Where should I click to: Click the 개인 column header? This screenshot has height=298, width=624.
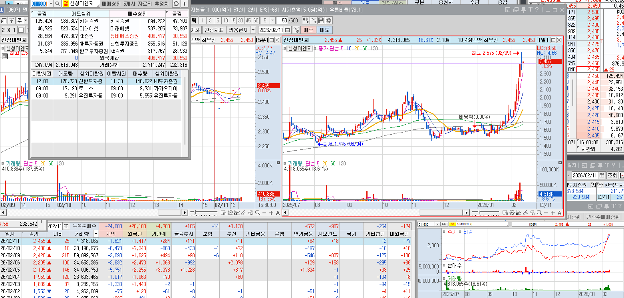pyautogui.click(x=111, y=234)
